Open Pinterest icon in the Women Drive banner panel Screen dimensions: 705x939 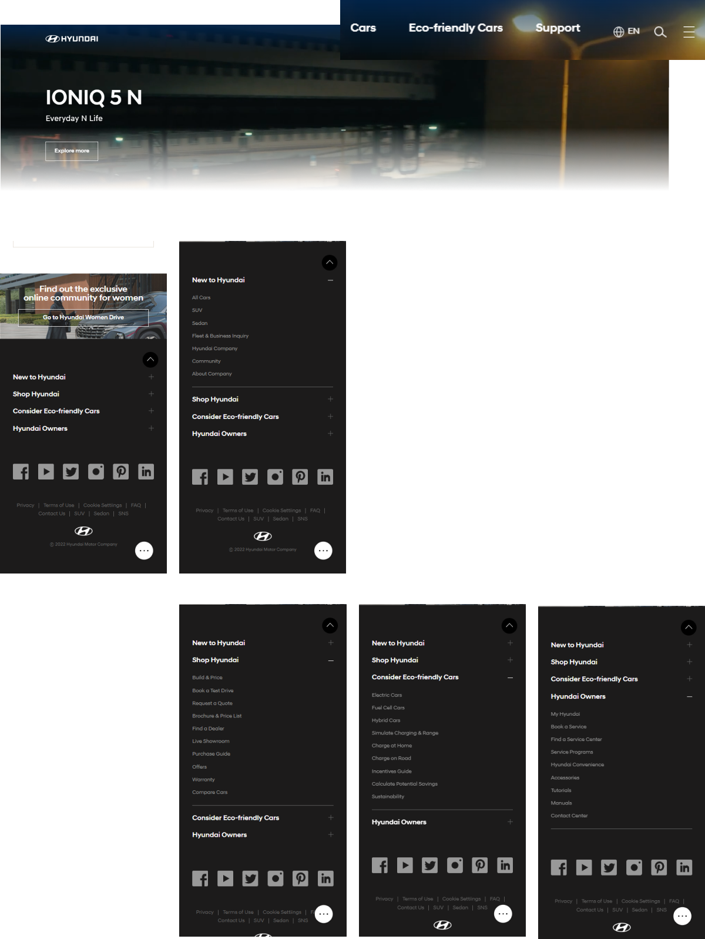pyautogui.click(x=121, y=471)
